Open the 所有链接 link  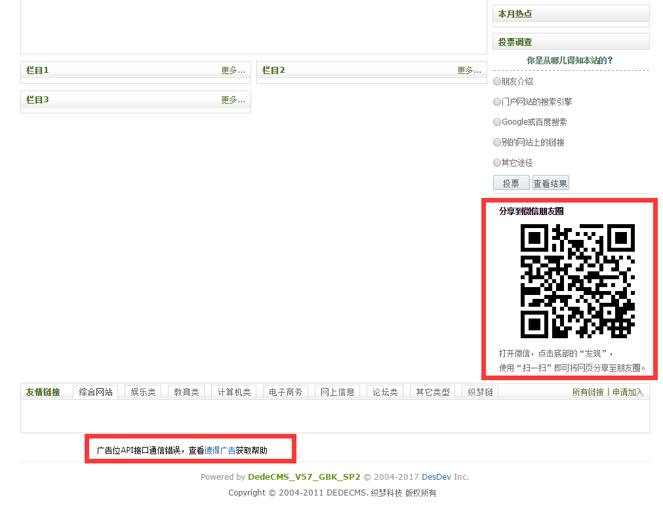coord(588,393)
